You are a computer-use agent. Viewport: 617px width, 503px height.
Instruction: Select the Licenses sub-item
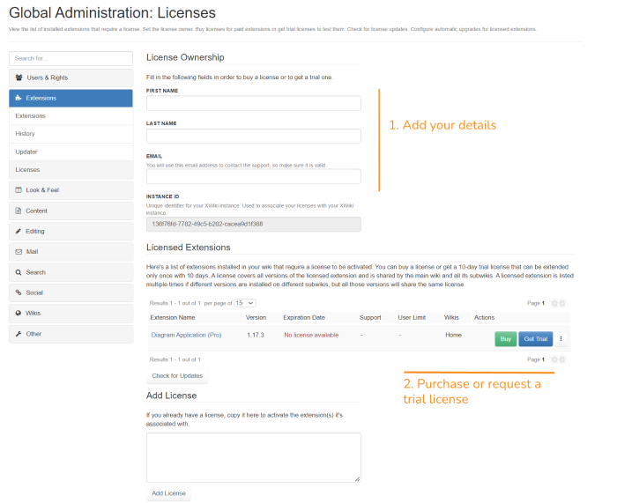(x=71, y=170)
